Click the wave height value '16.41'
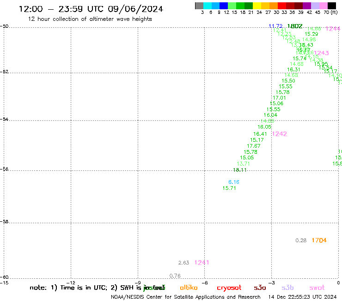Viewport: 342px width, 301px height. 260,134
